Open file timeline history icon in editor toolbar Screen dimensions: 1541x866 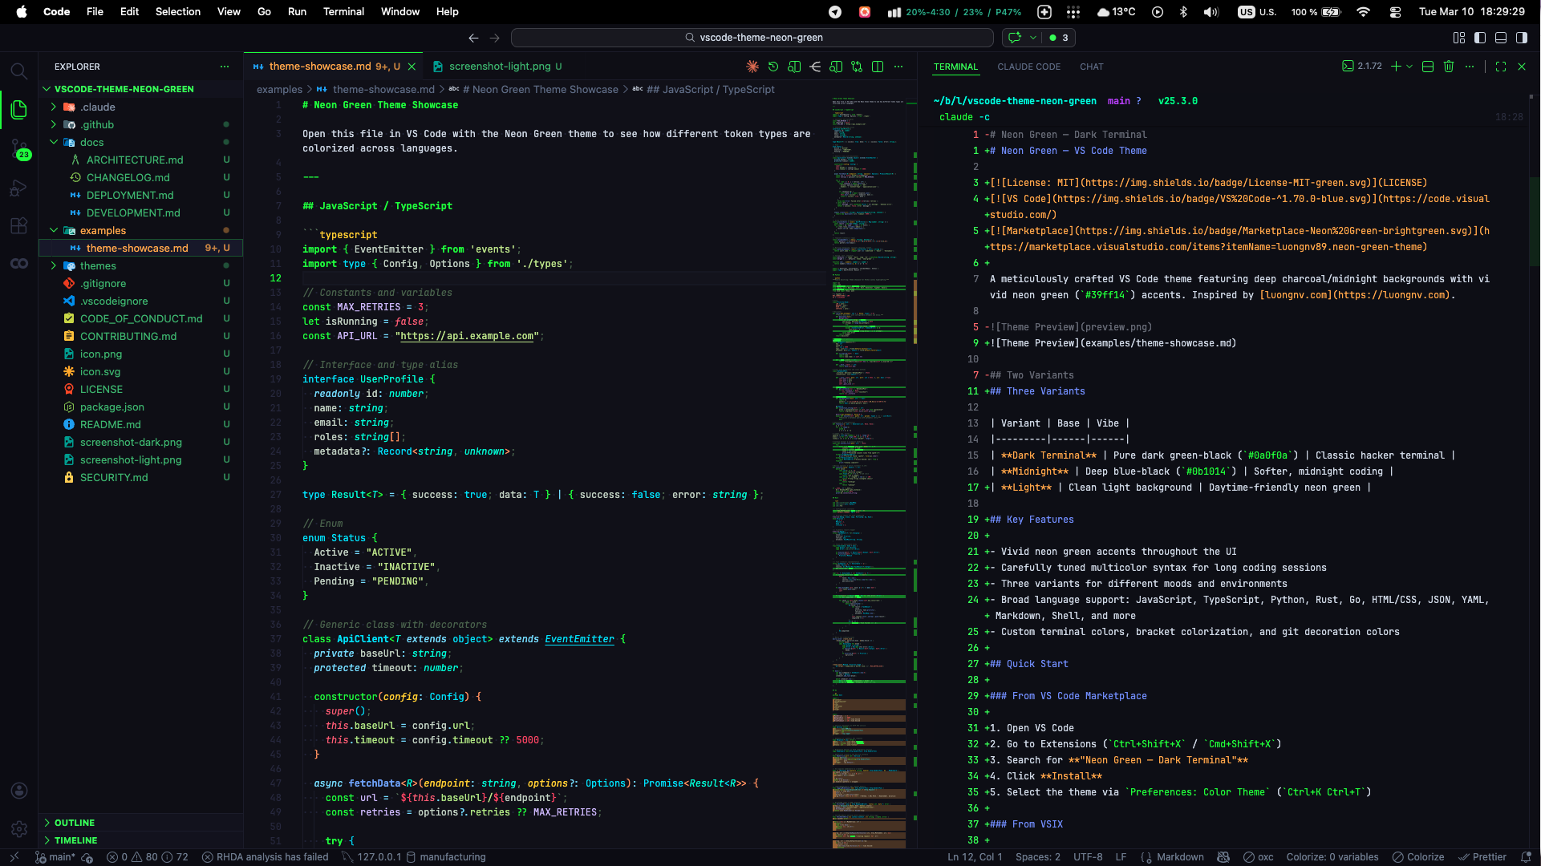(773, 67)
